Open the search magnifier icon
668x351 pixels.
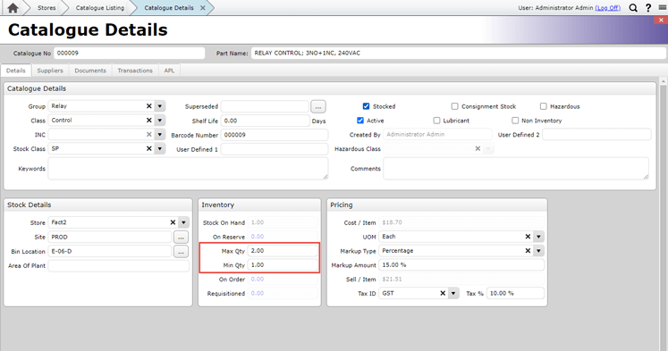(633, 8)
